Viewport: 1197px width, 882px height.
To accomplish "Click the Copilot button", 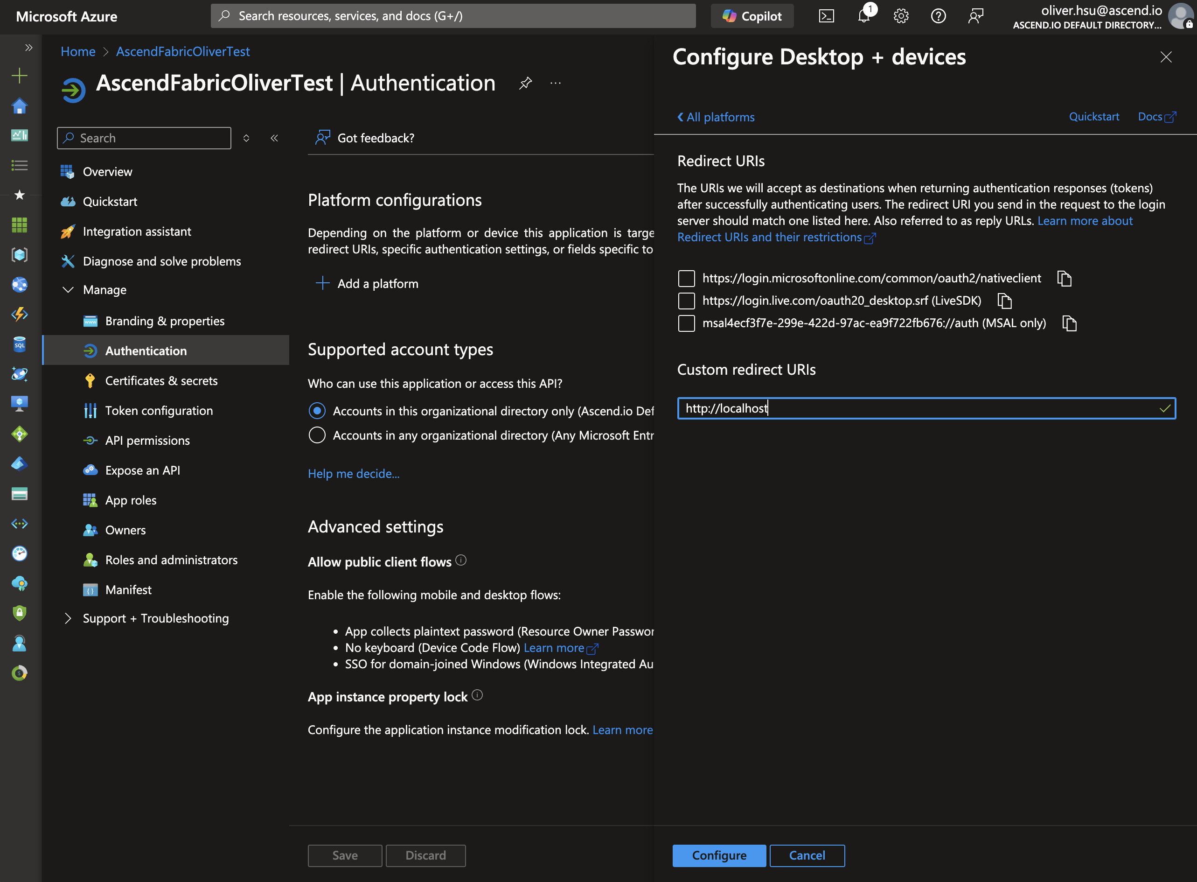I will (752, 16).
